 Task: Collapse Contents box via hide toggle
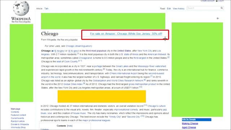click(70, 126)
